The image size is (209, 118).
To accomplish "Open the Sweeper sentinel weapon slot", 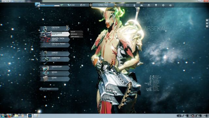I will (55, 59).
